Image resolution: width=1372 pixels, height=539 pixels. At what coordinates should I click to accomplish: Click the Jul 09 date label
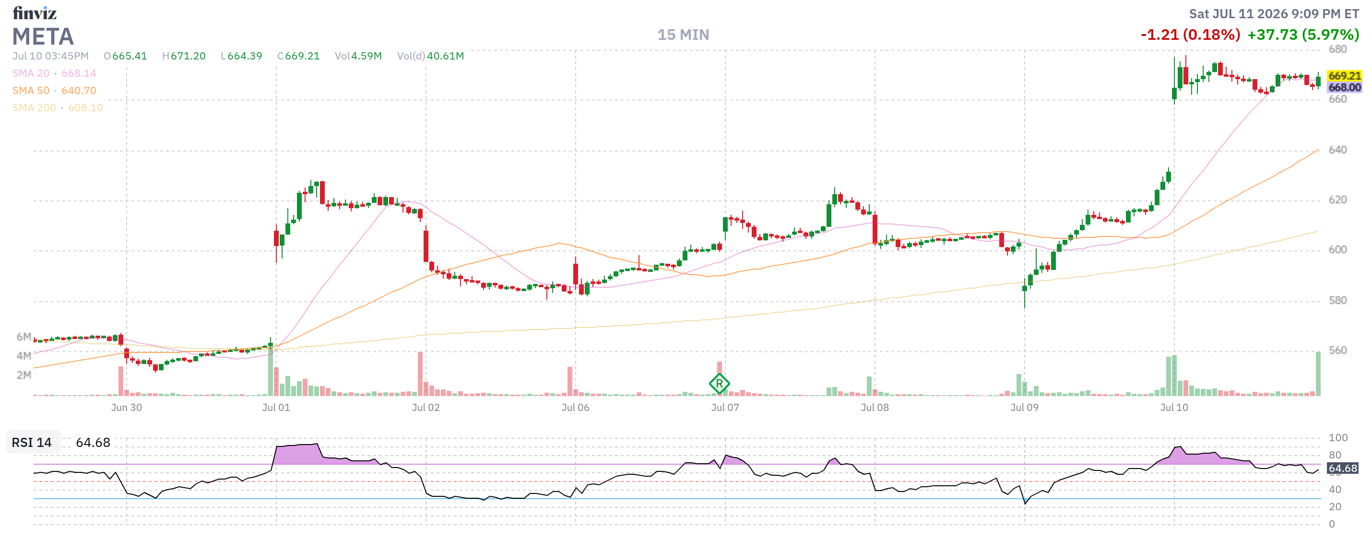(x=1024, y=408)
